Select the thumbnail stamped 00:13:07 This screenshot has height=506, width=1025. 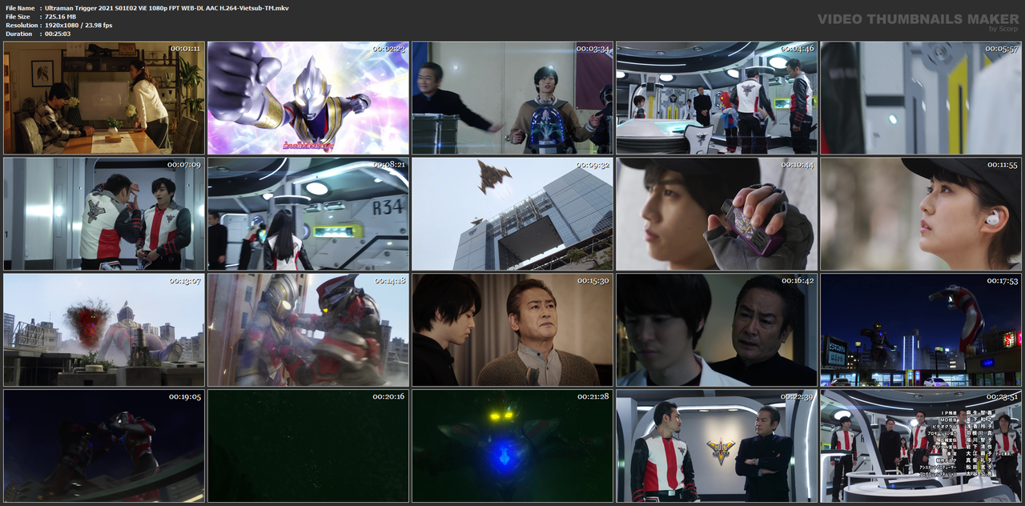tap(104, 330)
